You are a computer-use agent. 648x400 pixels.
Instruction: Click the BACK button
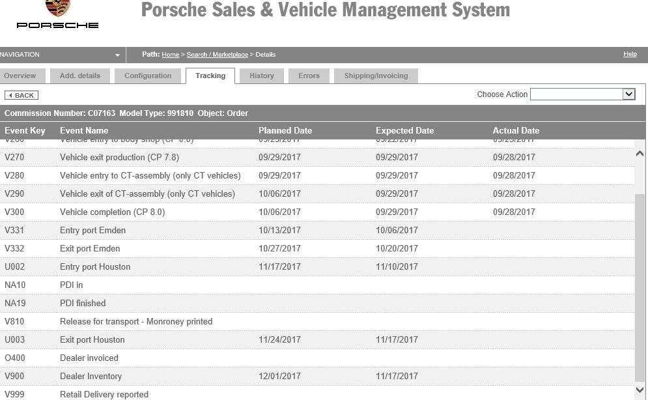(21, 95)
